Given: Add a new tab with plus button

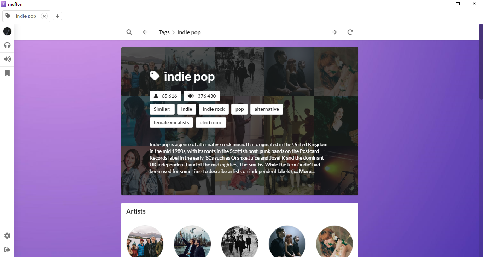Looking at the screenshot, I should (57, 16).
